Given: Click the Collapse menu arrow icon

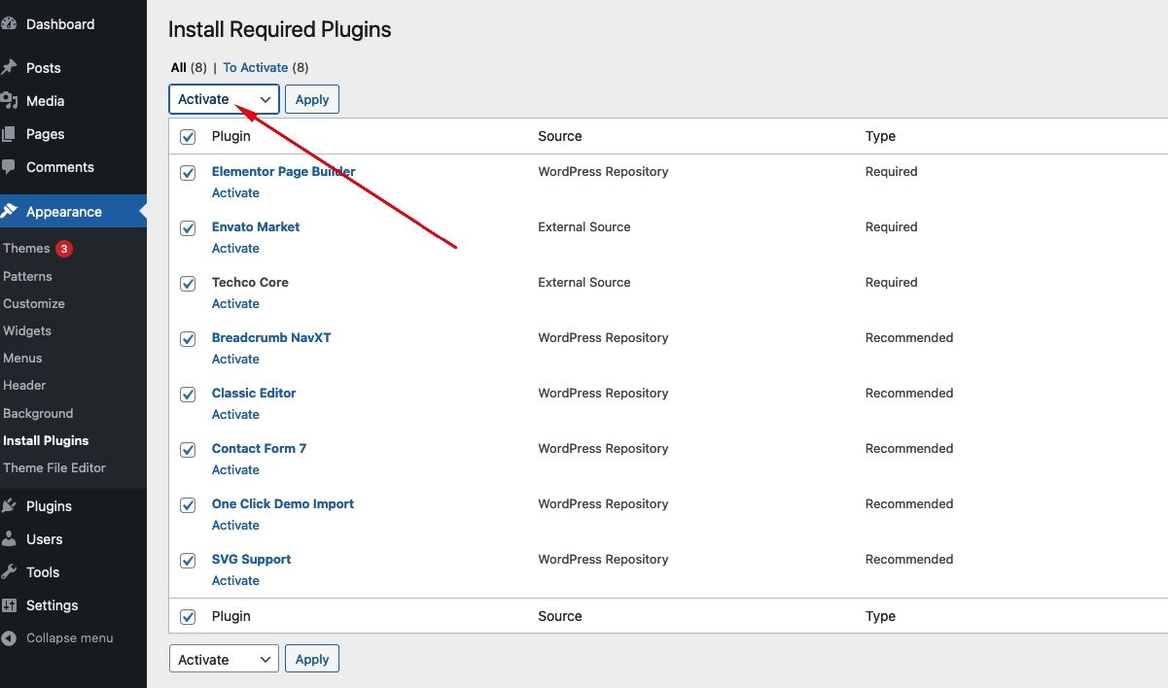Looking at the screenshot, I should click(x=10, y=638).
